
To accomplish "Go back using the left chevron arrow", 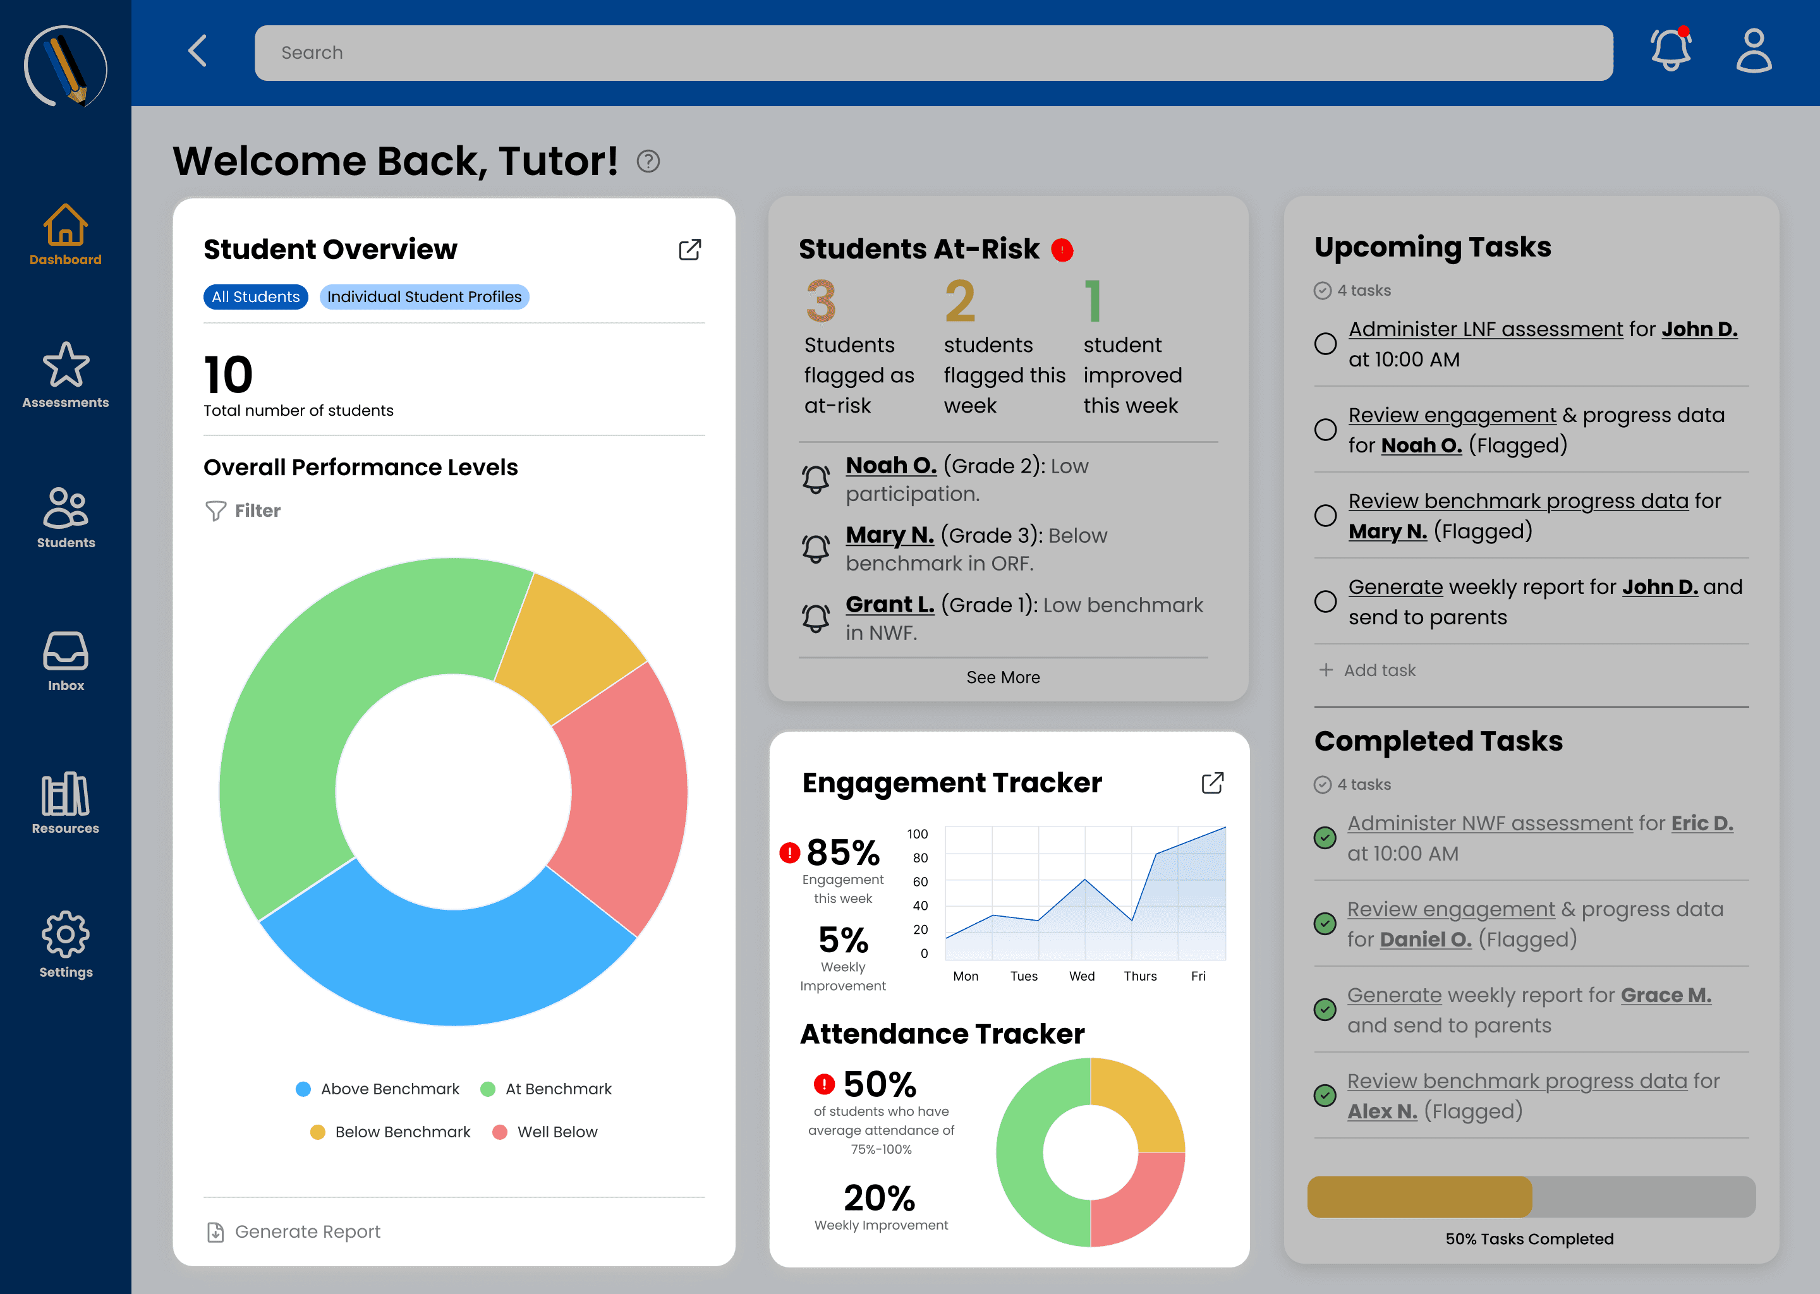I will pos(198,51).
